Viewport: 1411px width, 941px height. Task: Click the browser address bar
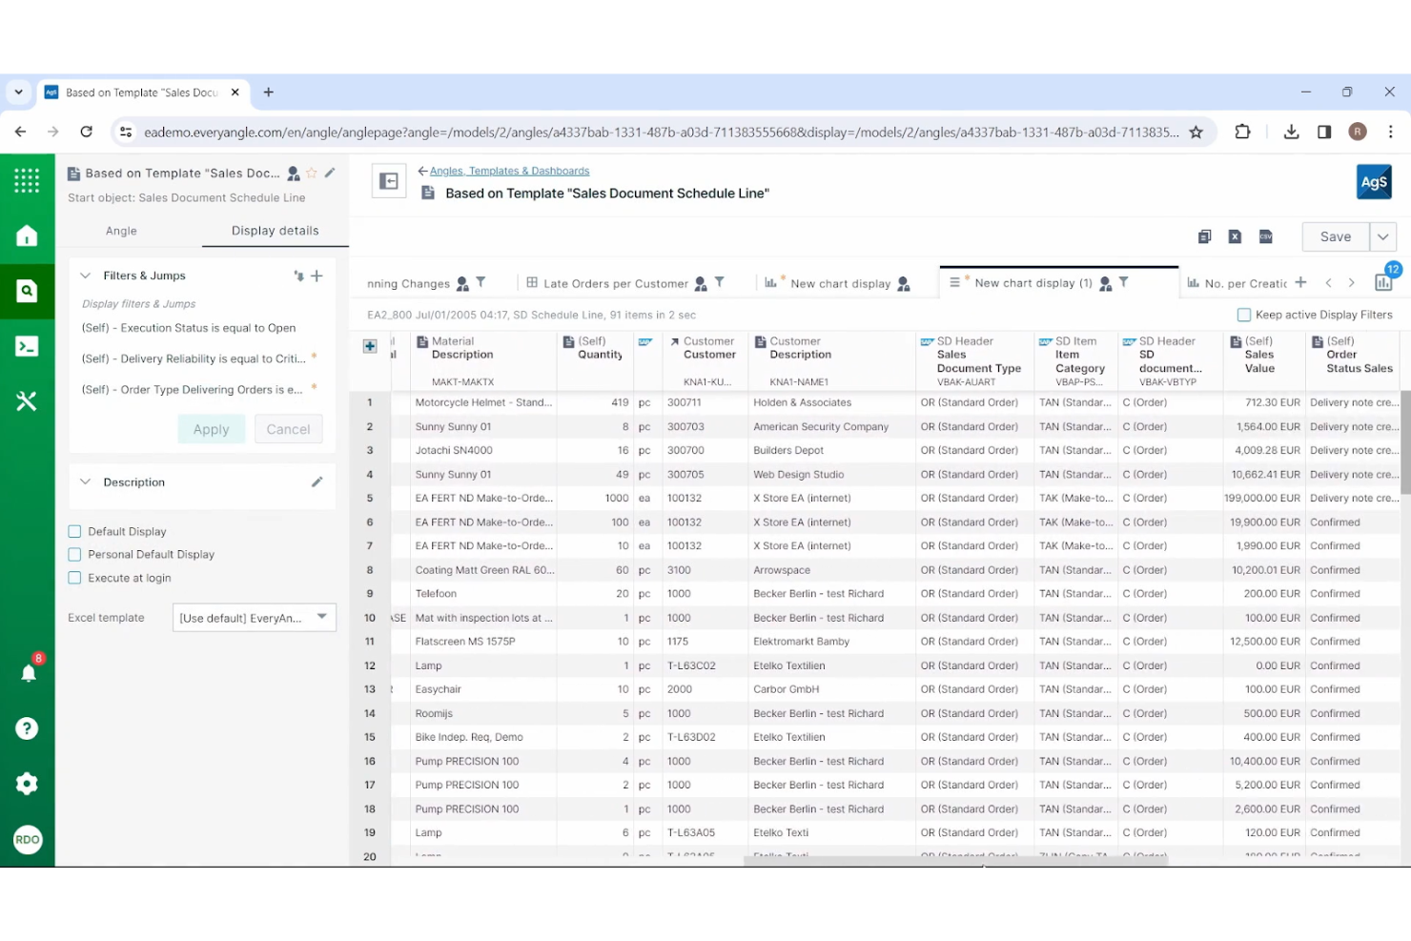point(661,133)
